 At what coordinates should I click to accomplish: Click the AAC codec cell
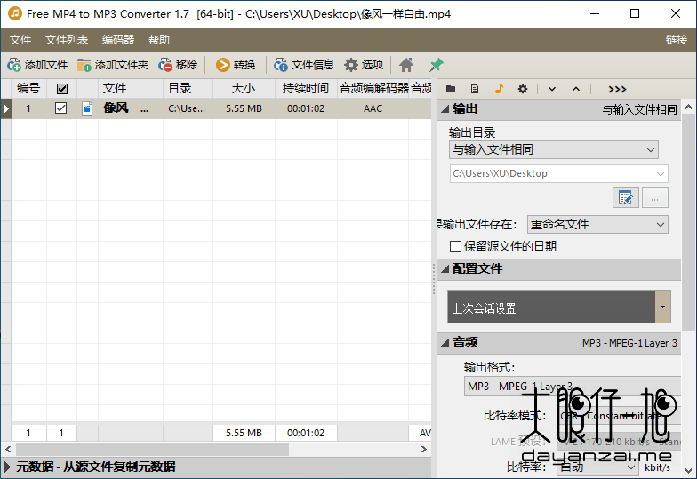click(373, 108)
